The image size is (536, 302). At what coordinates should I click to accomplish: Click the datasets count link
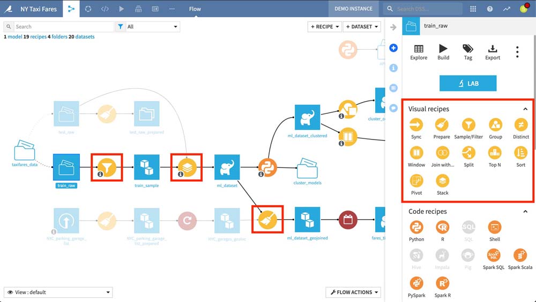pos(81,36)
